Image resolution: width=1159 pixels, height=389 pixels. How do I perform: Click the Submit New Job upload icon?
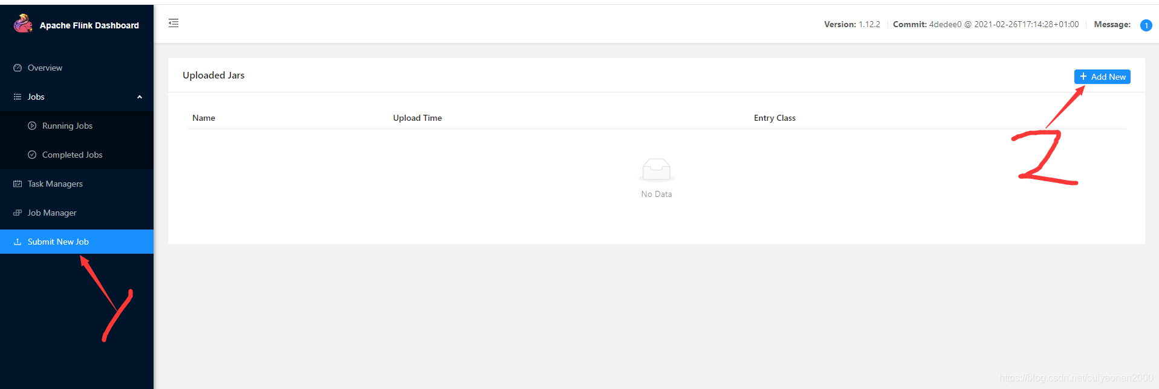click(18, 242)
